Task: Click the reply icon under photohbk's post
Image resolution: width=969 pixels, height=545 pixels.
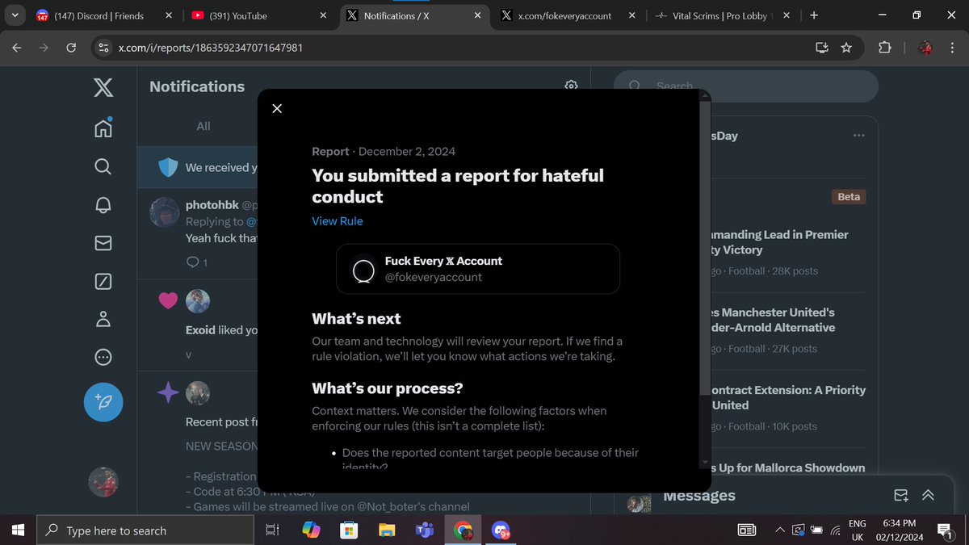Action: click(192, 262)
